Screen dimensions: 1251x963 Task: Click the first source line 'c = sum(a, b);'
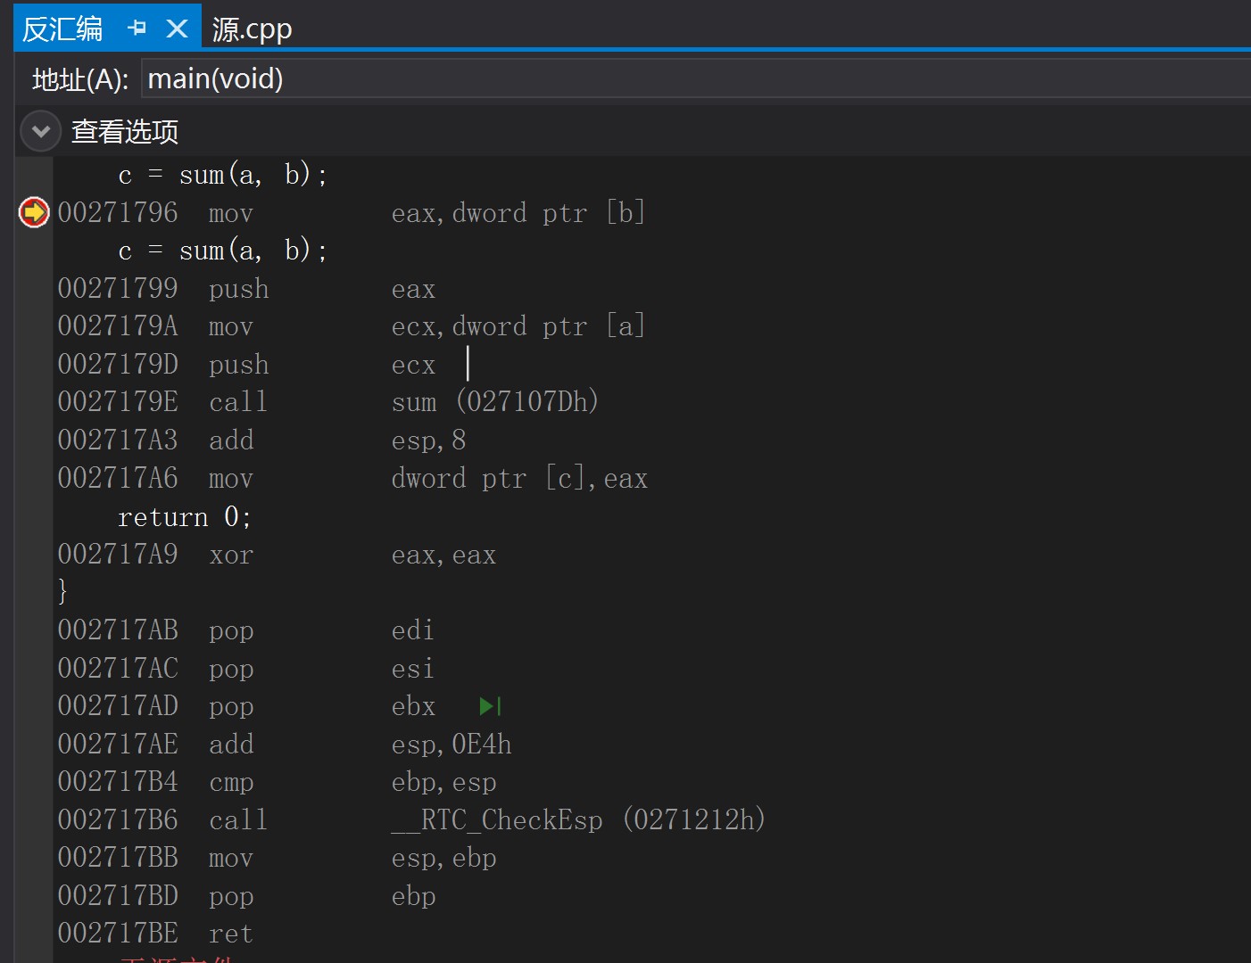tap(223, 175)
